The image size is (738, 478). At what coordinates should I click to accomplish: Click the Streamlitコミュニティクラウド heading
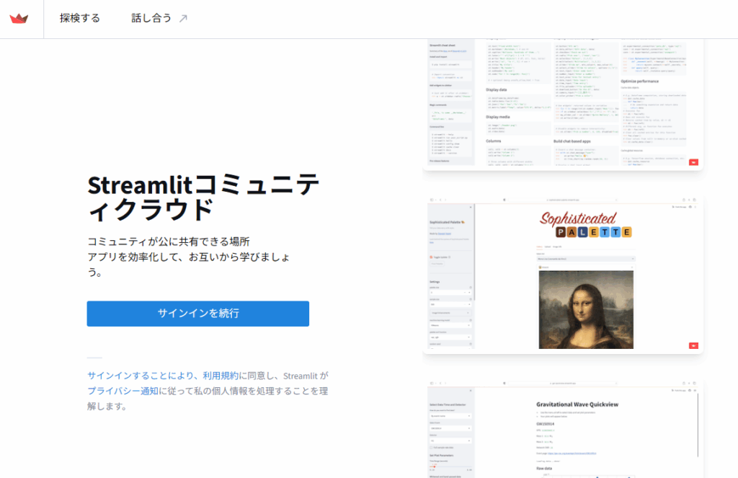pos(203,197)
